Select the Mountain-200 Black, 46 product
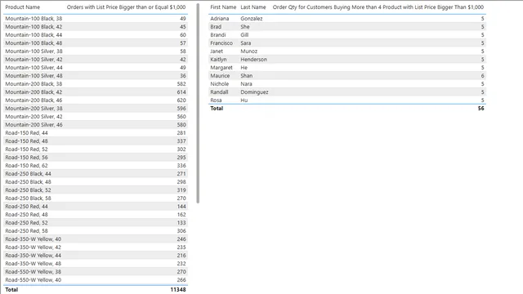Image resolution: width=523 pixels, height=294 pixels. (34, 100)
